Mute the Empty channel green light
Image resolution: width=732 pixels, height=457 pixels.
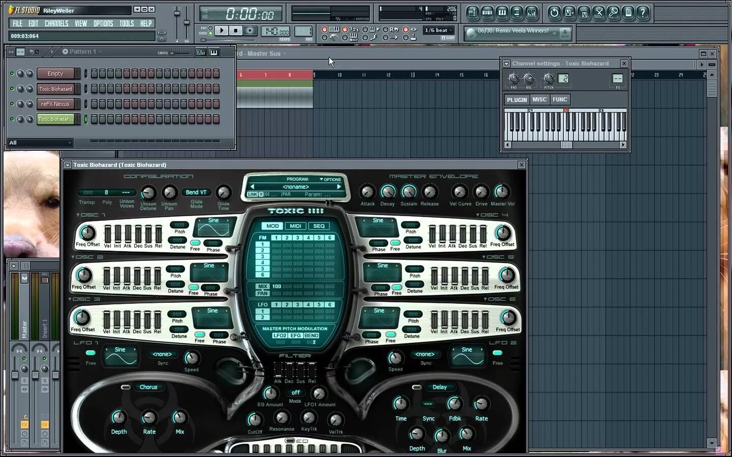(x=12, y=74)
